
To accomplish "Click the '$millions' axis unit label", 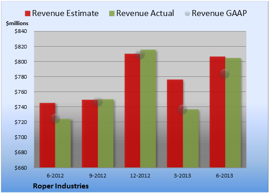I will [17, 23].
